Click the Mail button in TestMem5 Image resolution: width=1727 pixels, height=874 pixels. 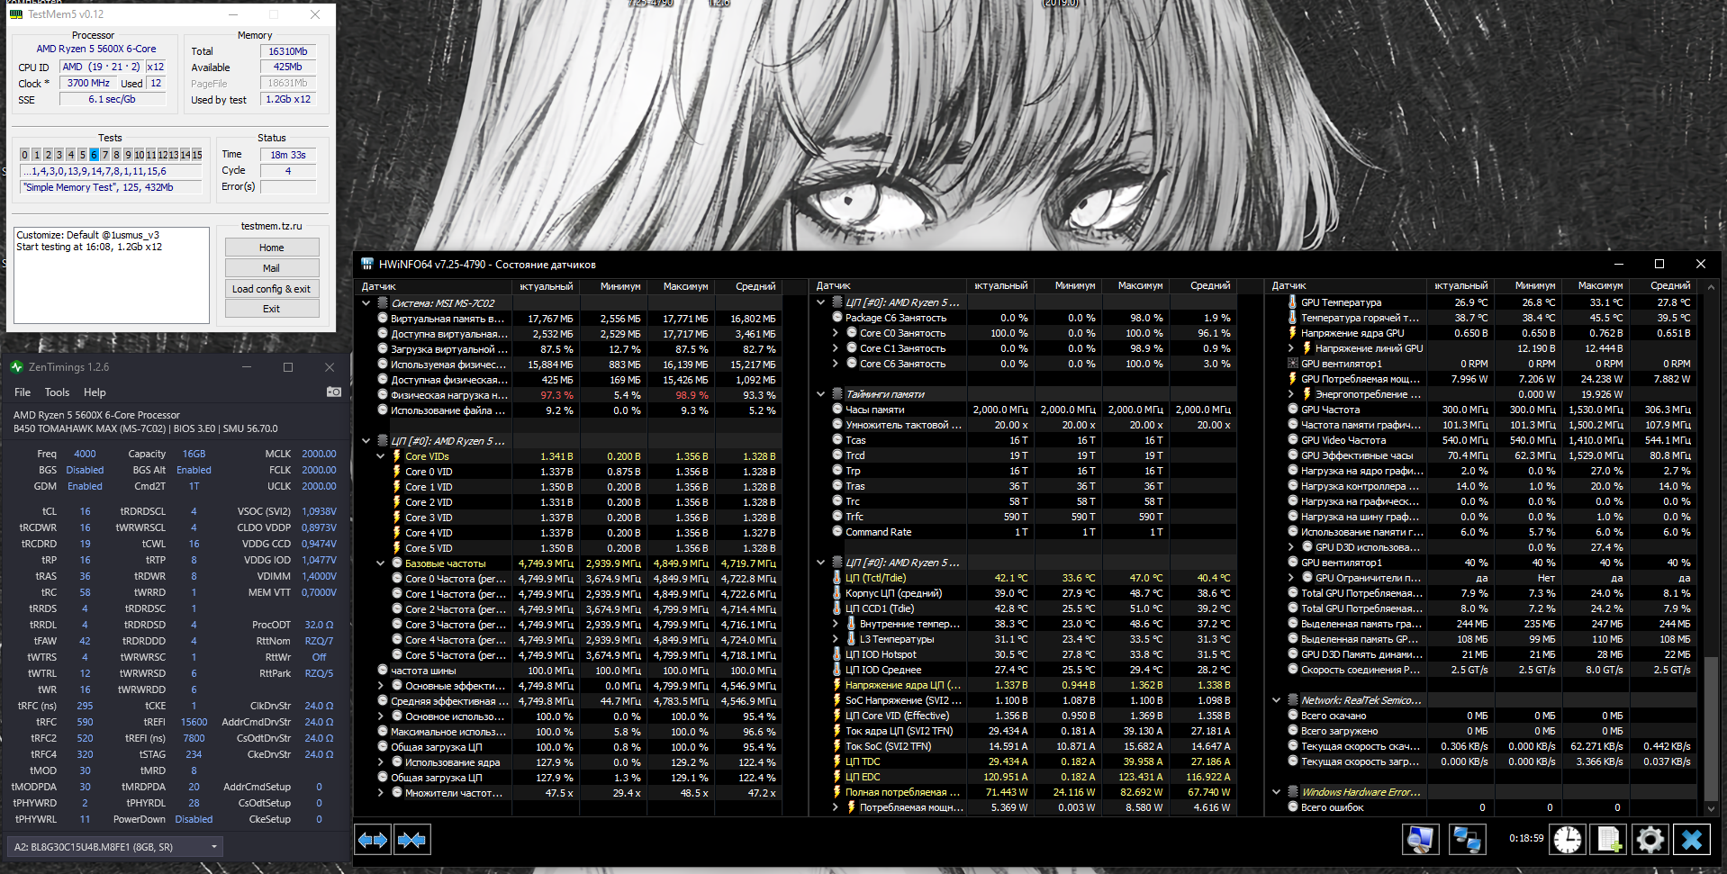(272, 268)
